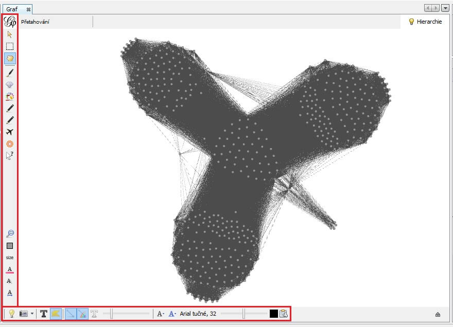Reset label colors (A with pink underline)
453x327 pixels.
10,269
